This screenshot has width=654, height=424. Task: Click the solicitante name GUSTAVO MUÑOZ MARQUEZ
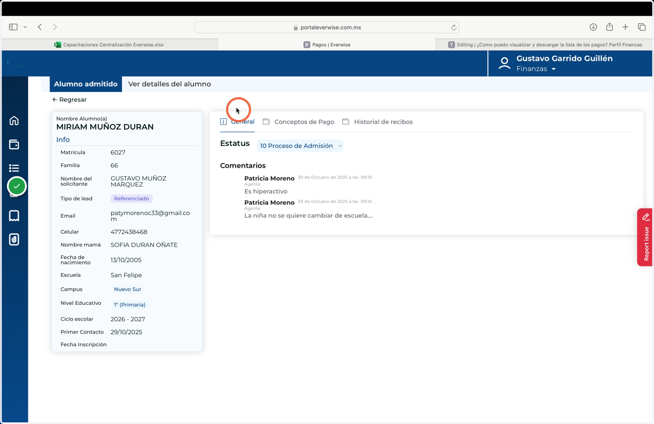138,181
